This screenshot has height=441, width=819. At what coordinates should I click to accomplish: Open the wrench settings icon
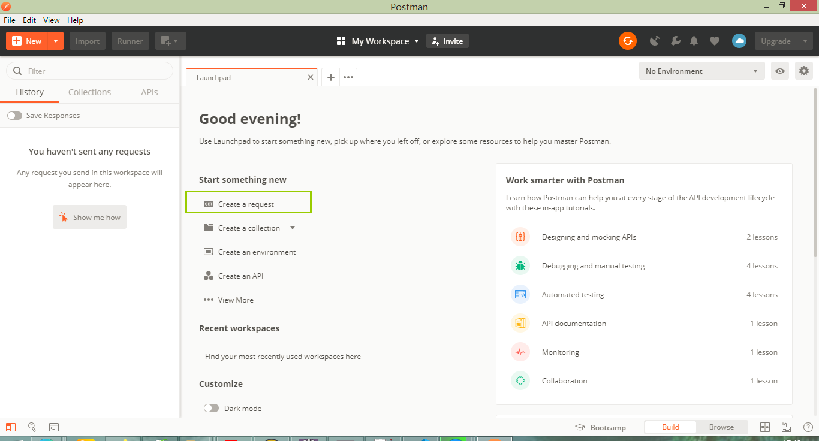tap(675, 41)
